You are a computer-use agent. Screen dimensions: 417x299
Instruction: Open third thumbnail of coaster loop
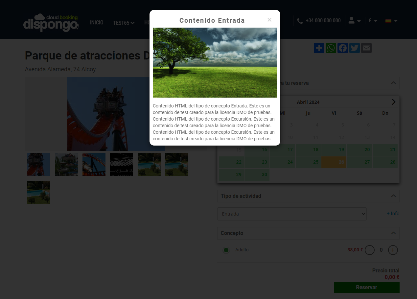[x=94, y=165]
